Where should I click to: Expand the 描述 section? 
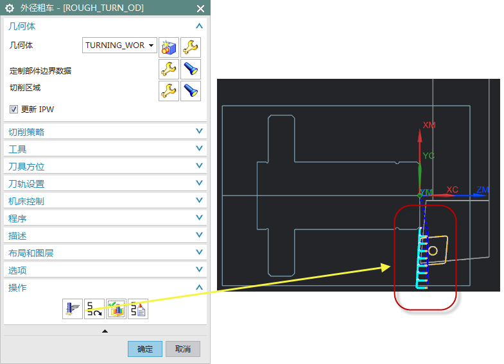[199, 235]
